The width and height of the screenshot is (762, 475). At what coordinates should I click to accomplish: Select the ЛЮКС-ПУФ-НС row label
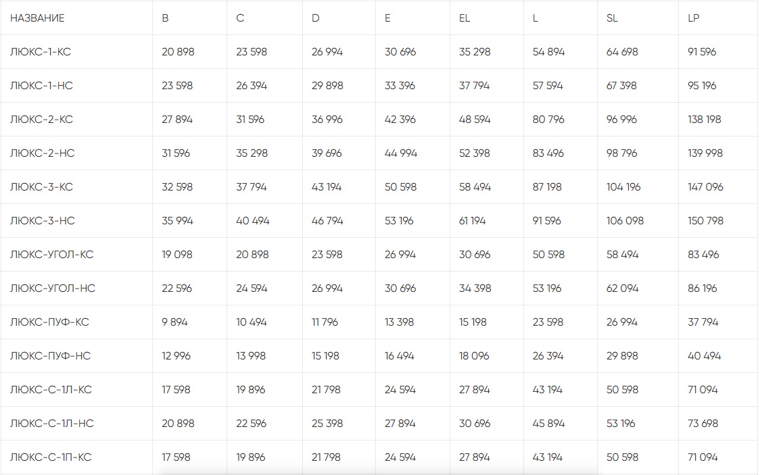(50, 356)
